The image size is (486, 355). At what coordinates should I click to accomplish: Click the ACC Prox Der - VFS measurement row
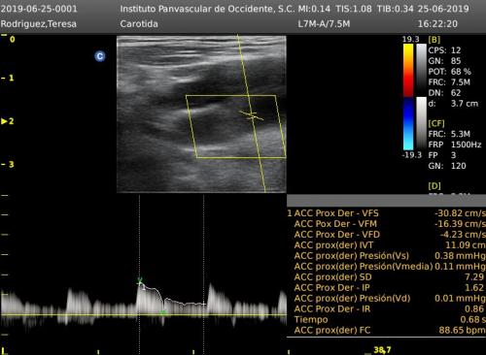click(387, 213)
